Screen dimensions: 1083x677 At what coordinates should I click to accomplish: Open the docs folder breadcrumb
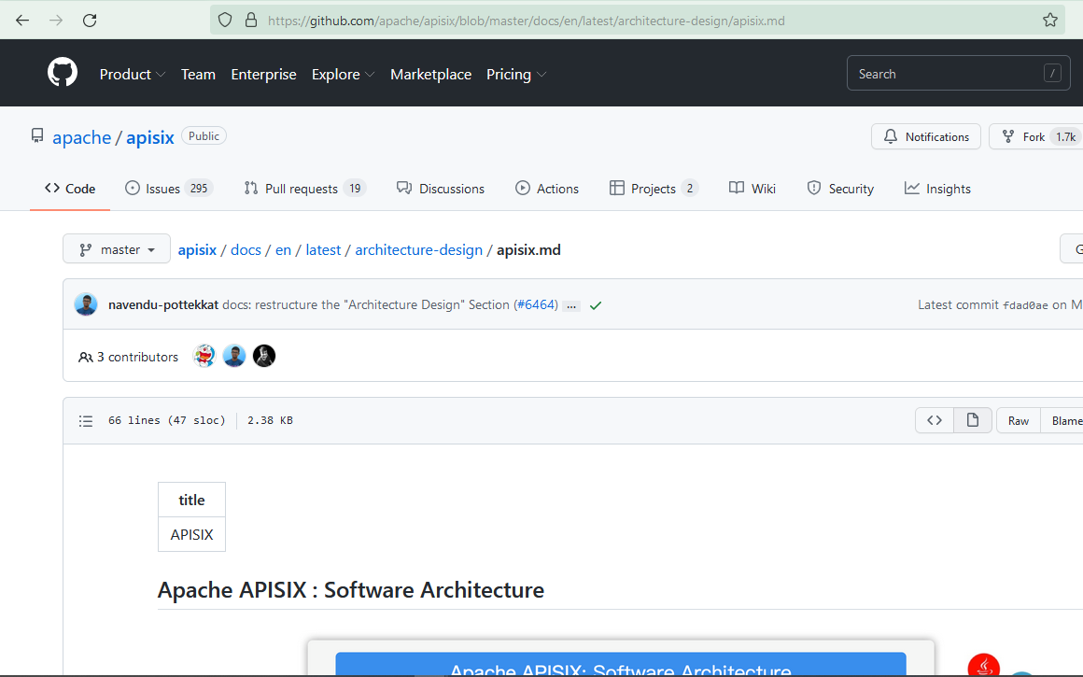tap(246, 250)
